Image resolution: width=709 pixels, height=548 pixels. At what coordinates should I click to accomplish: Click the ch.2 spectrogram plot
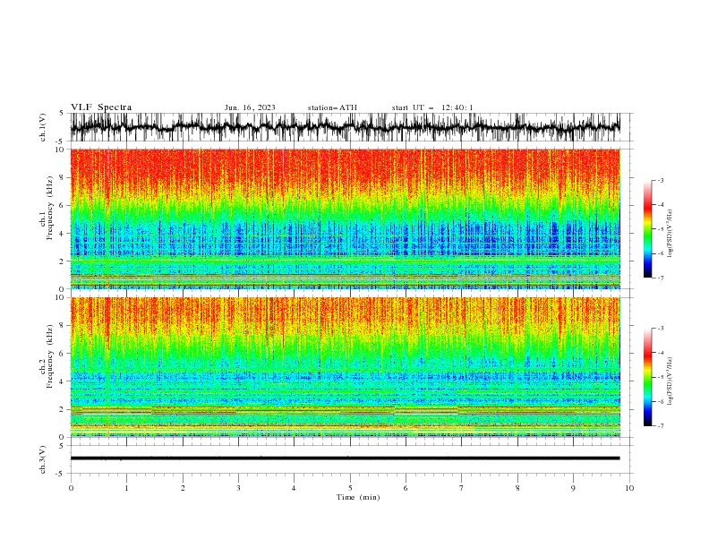[346, 367]
